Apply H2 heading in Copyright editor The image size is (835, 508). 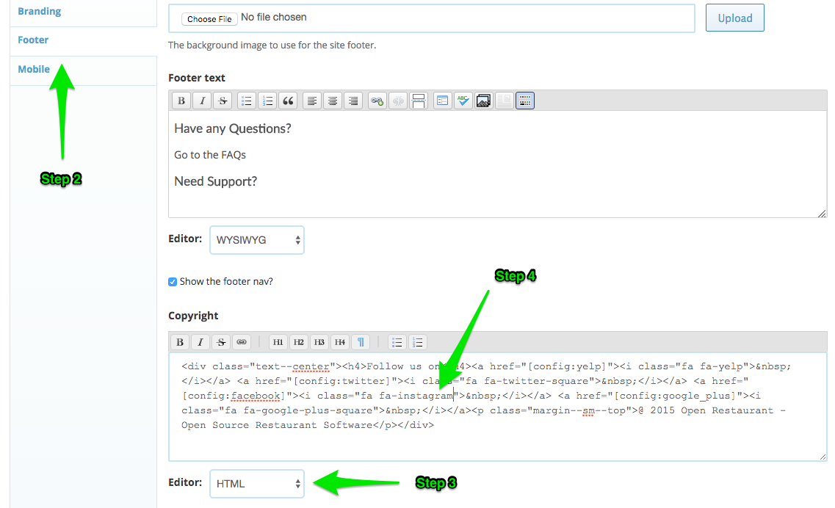pos(299,342)
